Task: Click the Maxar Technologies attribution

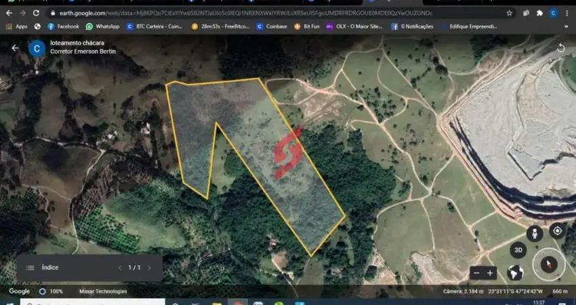Action: [103, 291]
